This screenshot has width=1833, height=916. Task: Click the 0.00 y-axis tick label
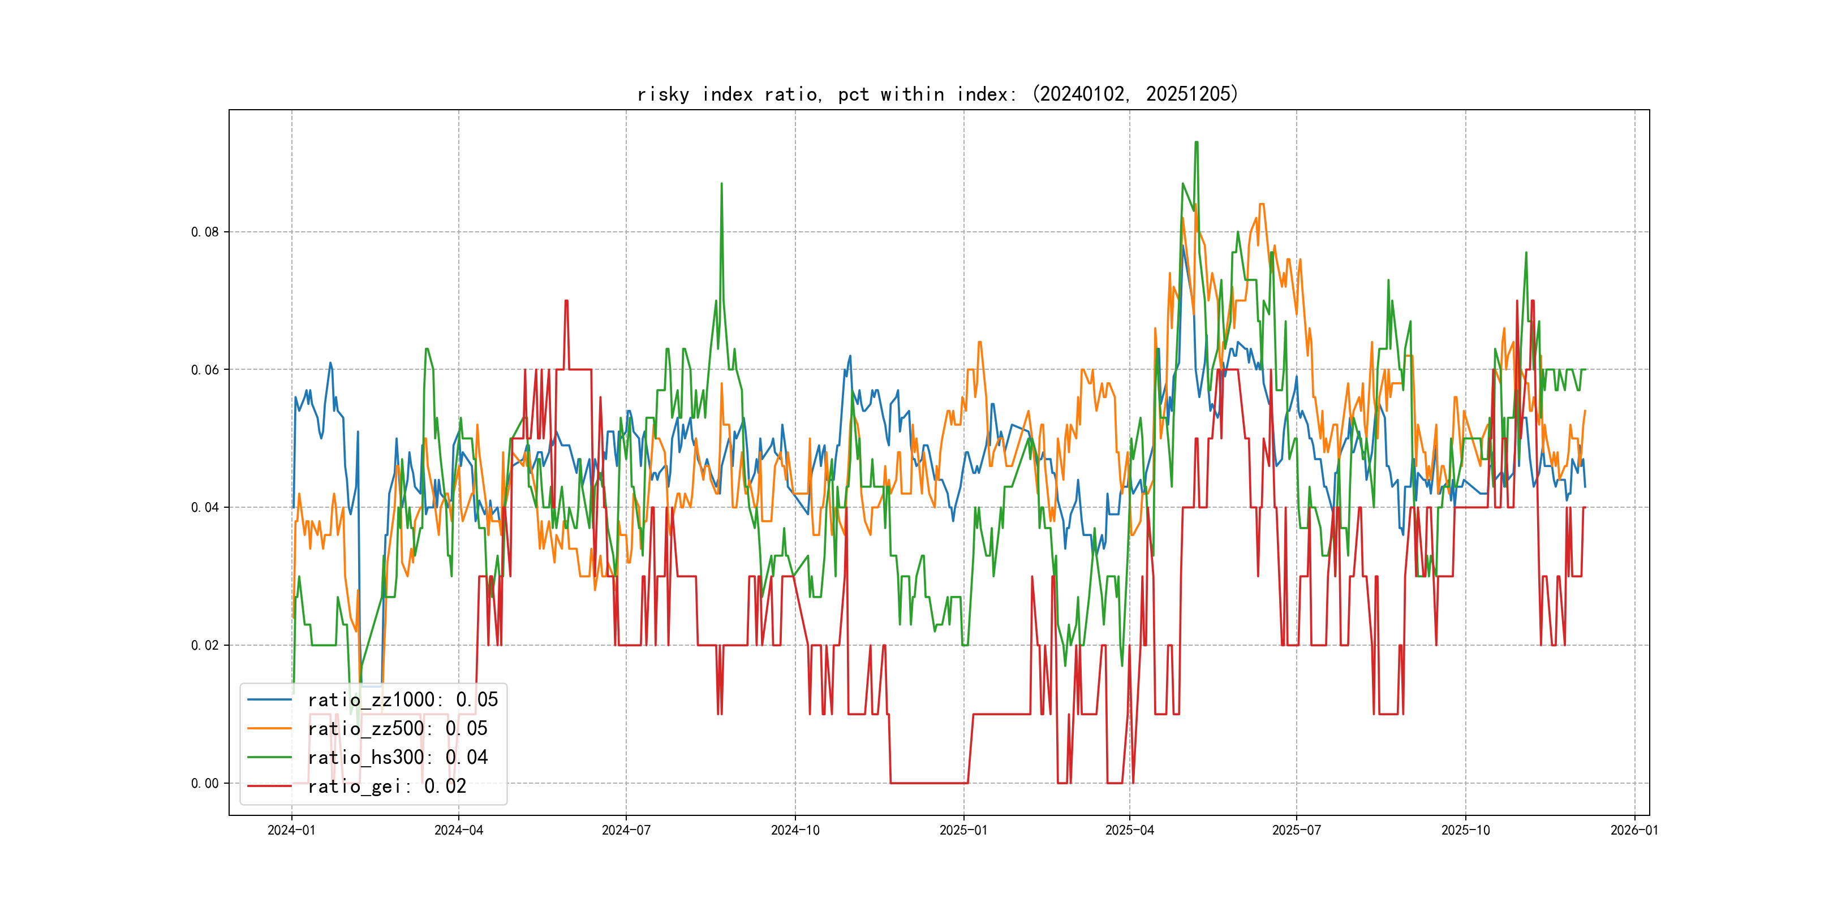tap(205, 783)
